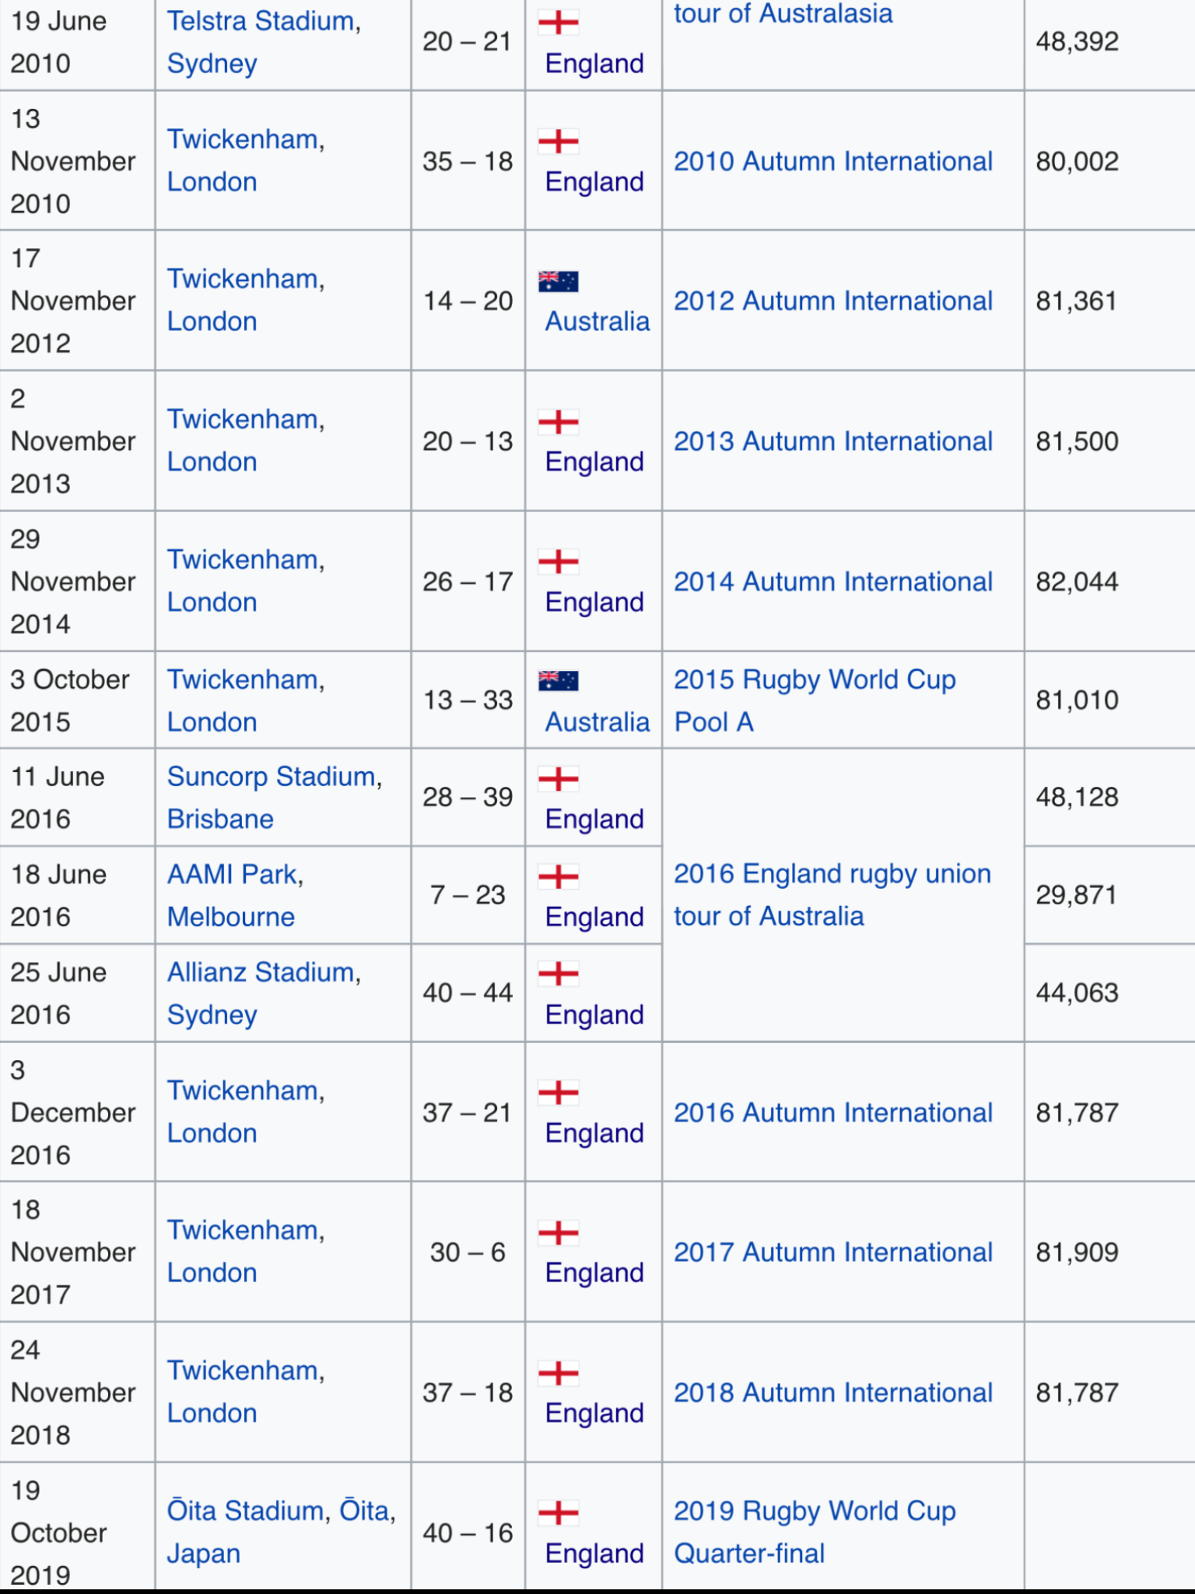This screenshot has height=1594, width=1195.
Task: Open the 2010 Autumn International link
Action: point(833,161)
